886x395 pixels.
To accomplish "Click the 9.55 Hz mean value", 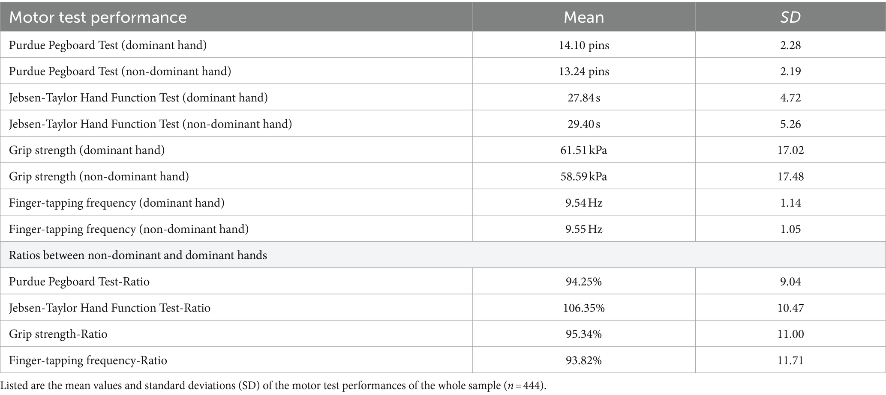I will (x=584, y=229).
